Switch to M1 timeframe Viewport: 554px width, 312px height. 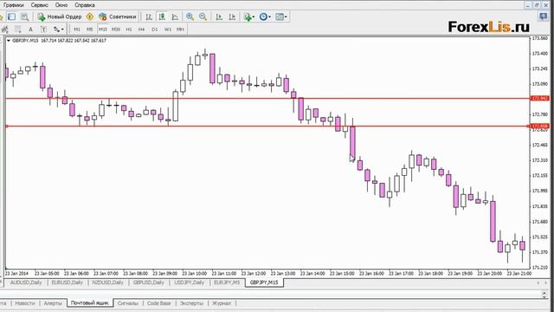(77, 29)
